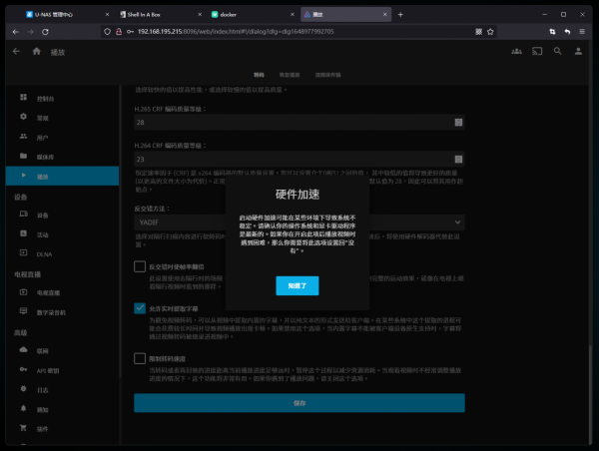Image resolution: width=599 pixels, height=451 pixels.
Task: Click the 高级 section header text
Action: click(x=21, y=333)
